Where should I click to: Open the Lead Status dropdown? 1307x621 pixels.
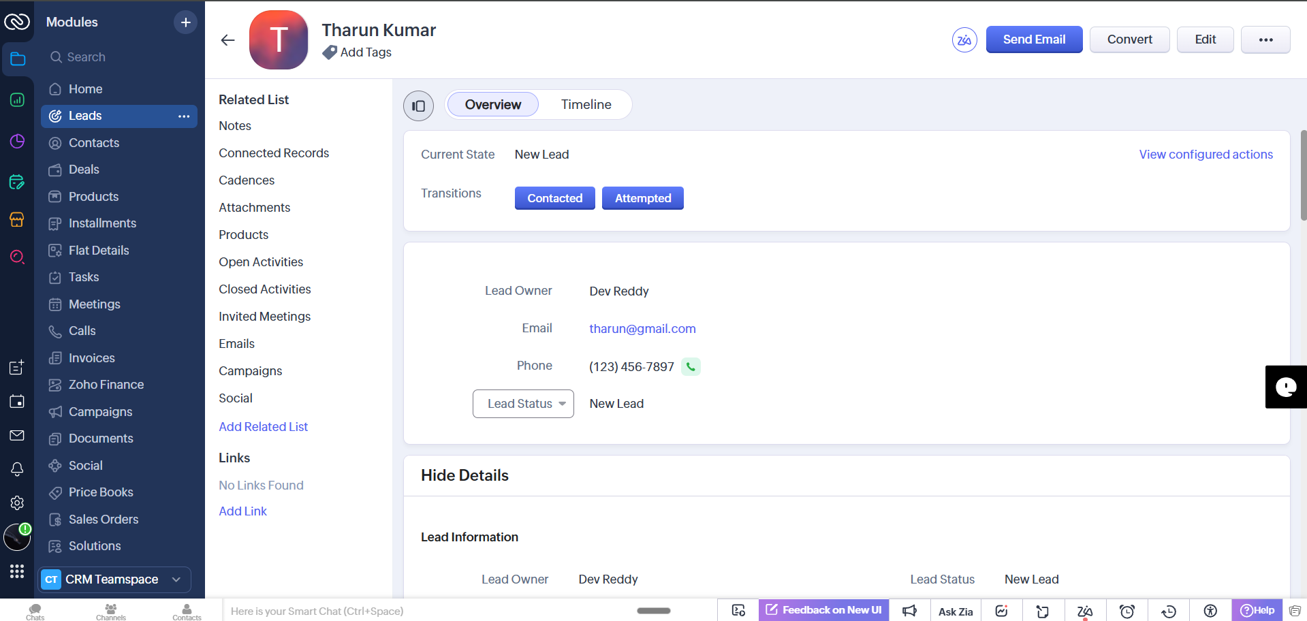coord(523,404)
